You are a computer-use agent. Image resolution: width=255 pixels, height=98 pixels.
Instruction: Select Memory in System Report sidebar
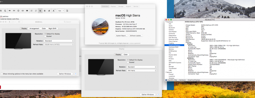(171, 49)
